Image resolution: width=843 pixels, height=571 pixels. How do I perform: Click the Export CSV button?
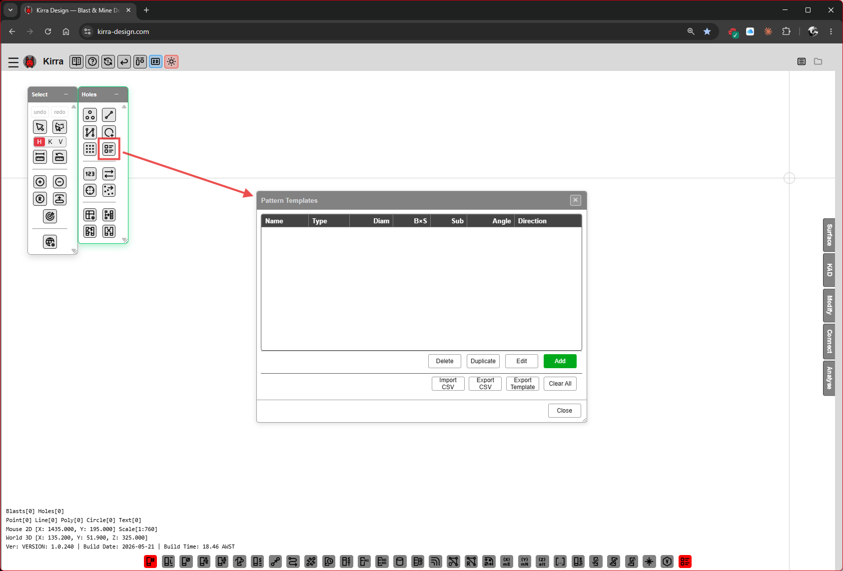click(485, 384)
